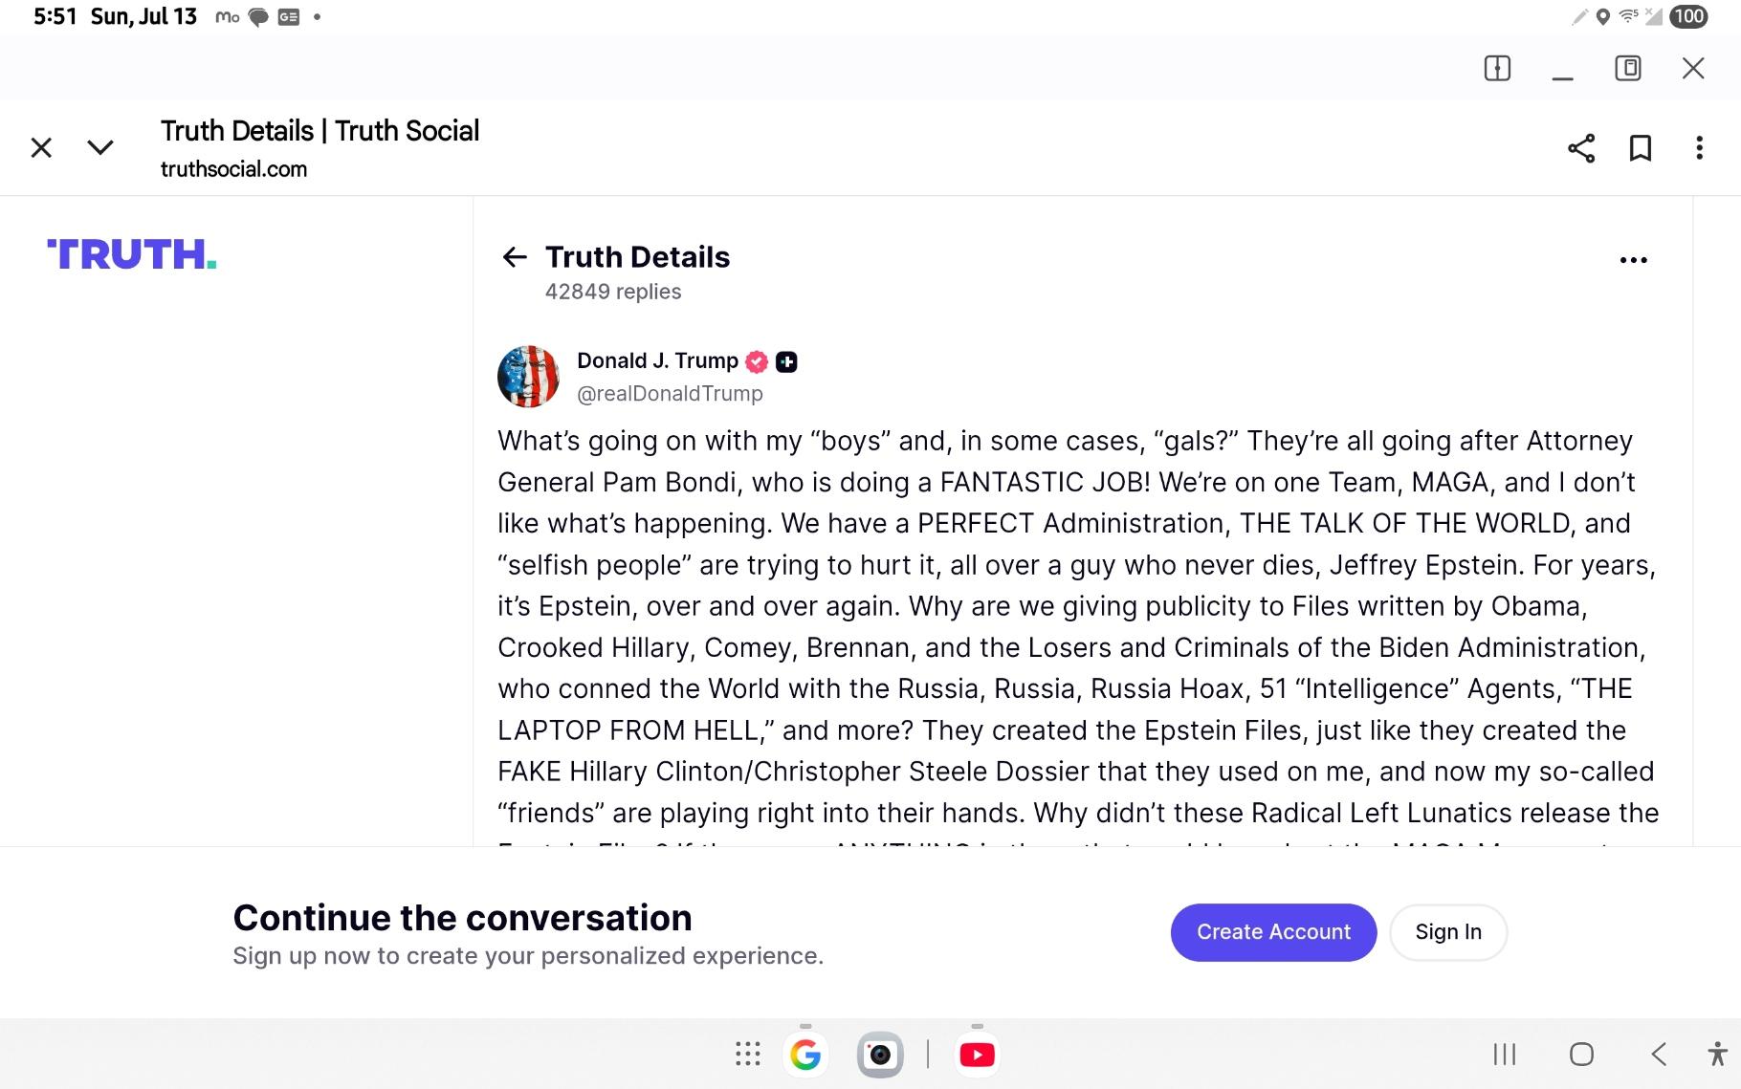This screenshot has height=1089, width=1741.
Task: Click the red verified badge
Action: [757, 361]
